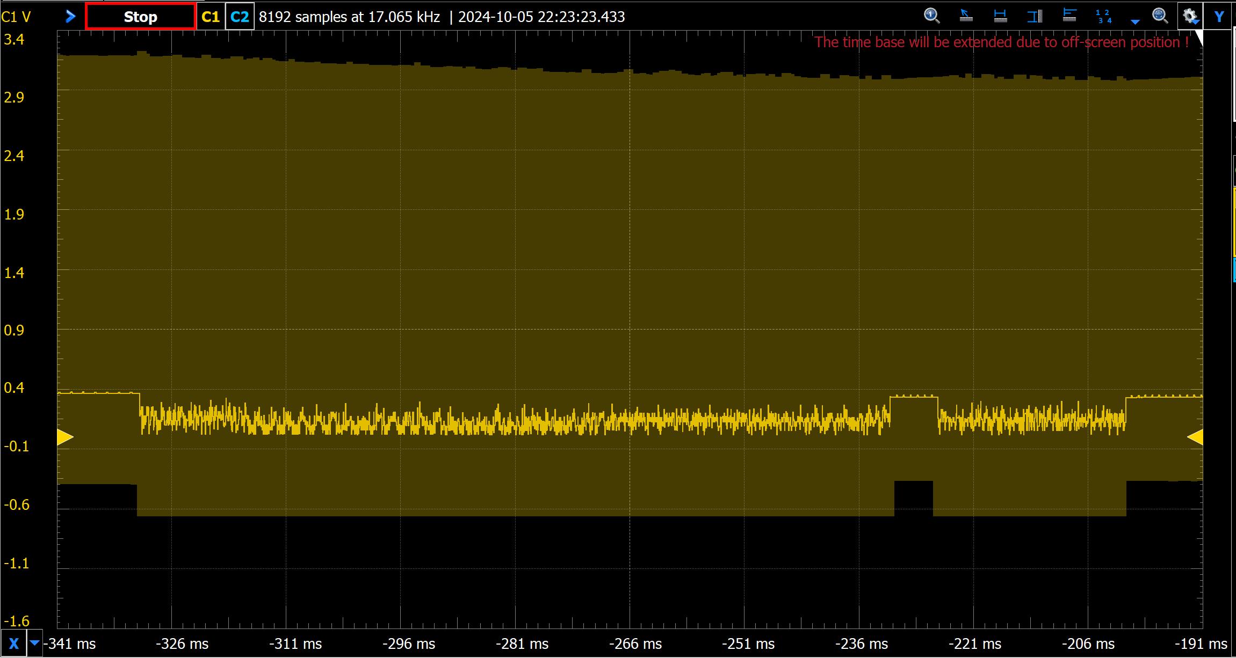Click the 1.4 vertical axis label
The width and height of the screenshot is (1236, 658).
coord(14,273)
